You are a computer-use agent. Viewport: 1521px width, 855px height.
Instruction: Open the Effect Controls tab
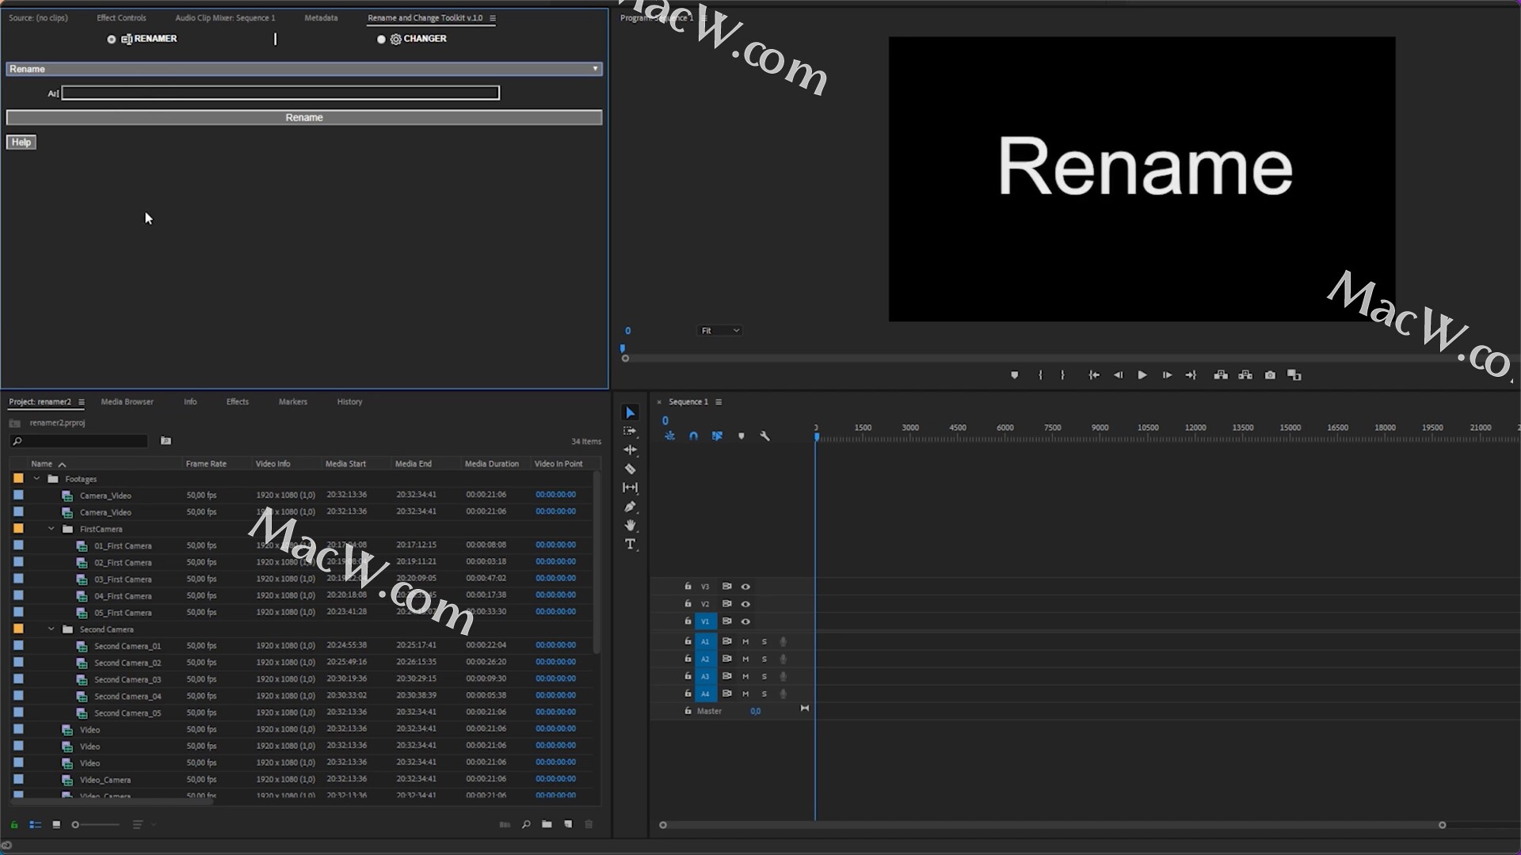tap(121, 17)
